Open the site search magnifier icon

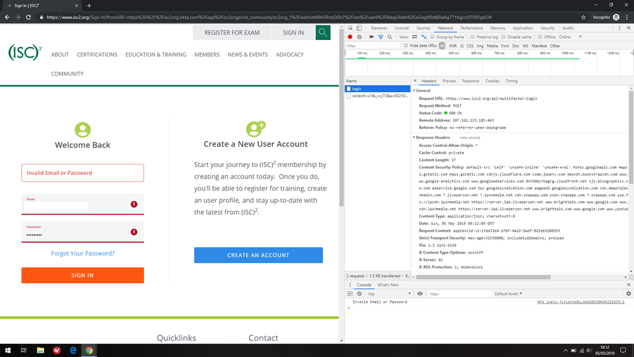pos(323,32)
